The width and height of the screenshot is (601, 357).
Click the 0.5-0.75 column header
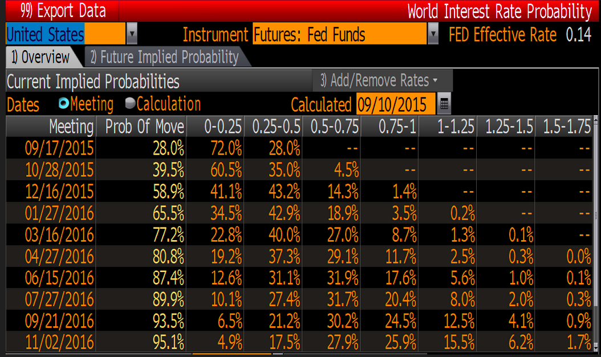(x=331, y=127)
